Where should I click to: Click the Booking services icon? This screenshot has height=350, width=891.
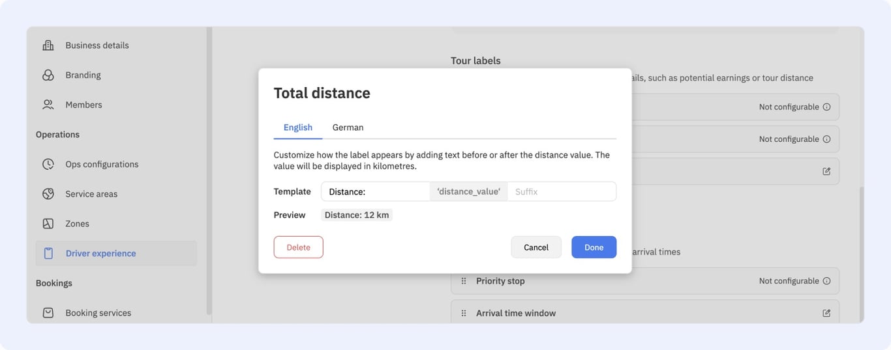48,313
